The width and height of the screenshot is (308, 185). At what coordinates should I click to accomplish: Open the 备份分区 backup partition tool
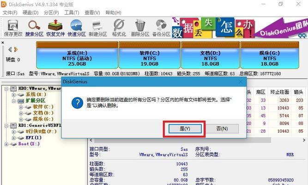(x=161, y=28)
